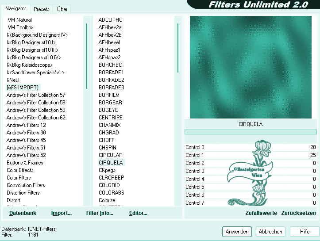This screenshot has width=320, height=241.
Task: Select &<Bkg Kaleidoscope> category
Action: [x=29, y=65]
